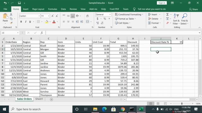
Task: Click the Borders grid icon
Action: click(x=39, y=22)
